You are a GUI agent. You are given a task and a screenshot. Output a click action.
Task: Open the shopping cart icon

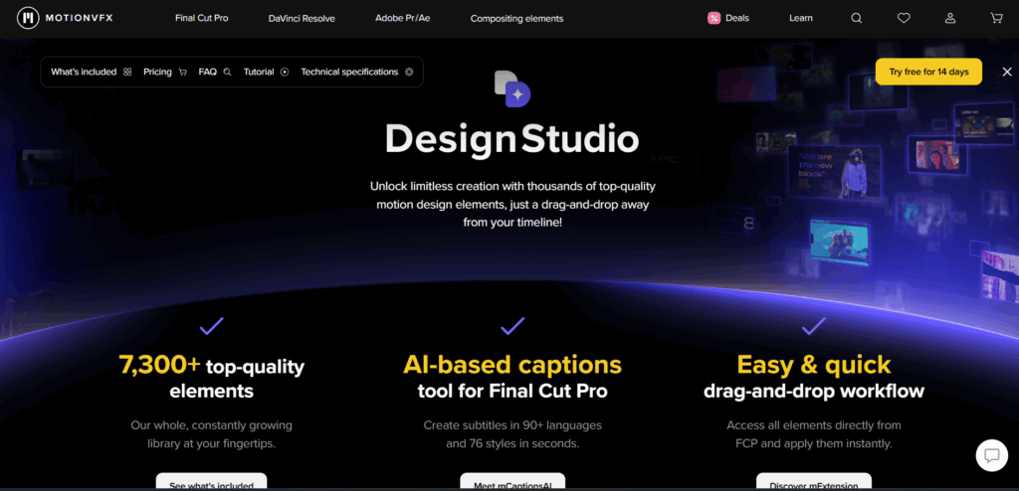[996, 18]
